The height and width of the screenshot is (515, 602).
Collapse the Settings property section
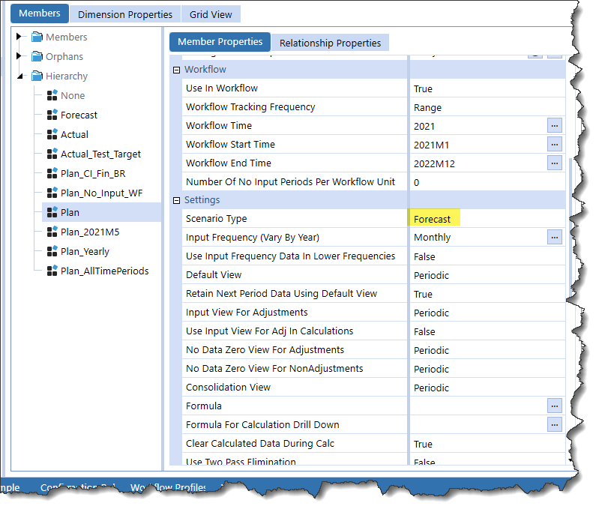pyautogui.click(x=177, y=200)
